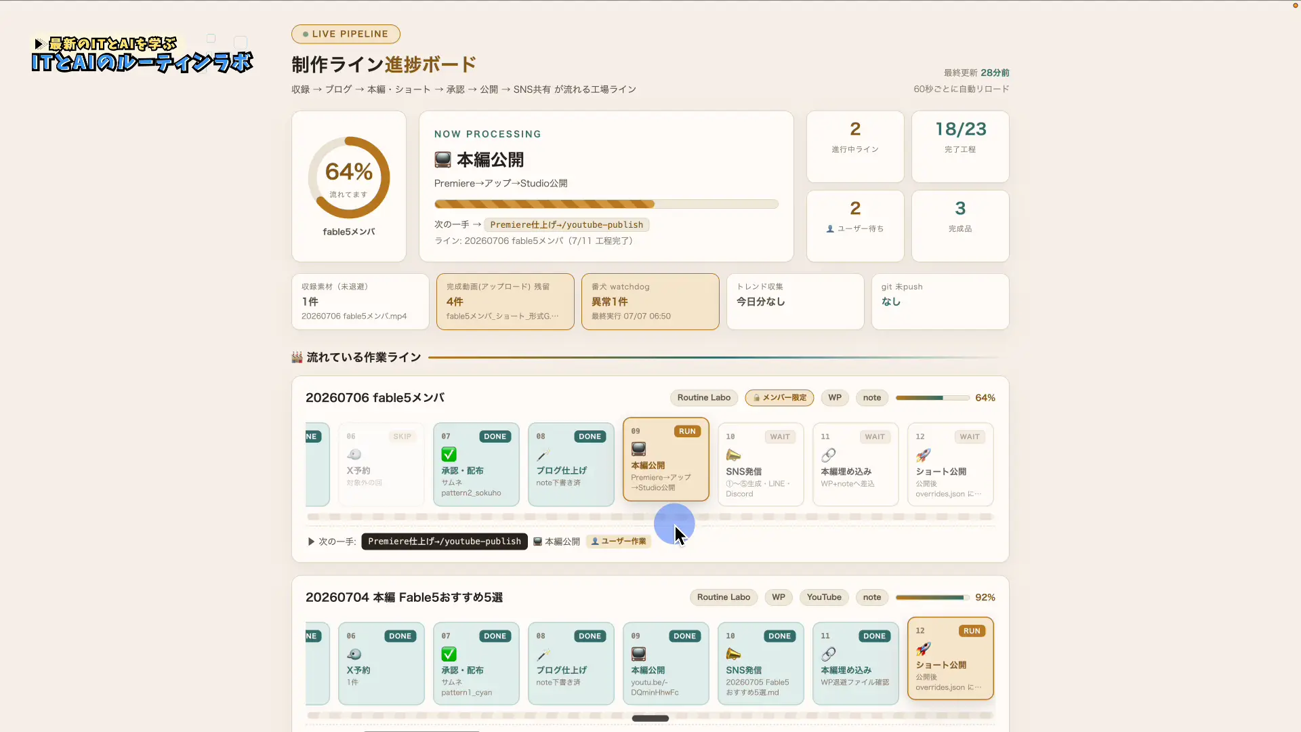1301x732 pixels.
Task: Click the green checkmark icon on pattern2_sokuho card
Action: point(449,454)
